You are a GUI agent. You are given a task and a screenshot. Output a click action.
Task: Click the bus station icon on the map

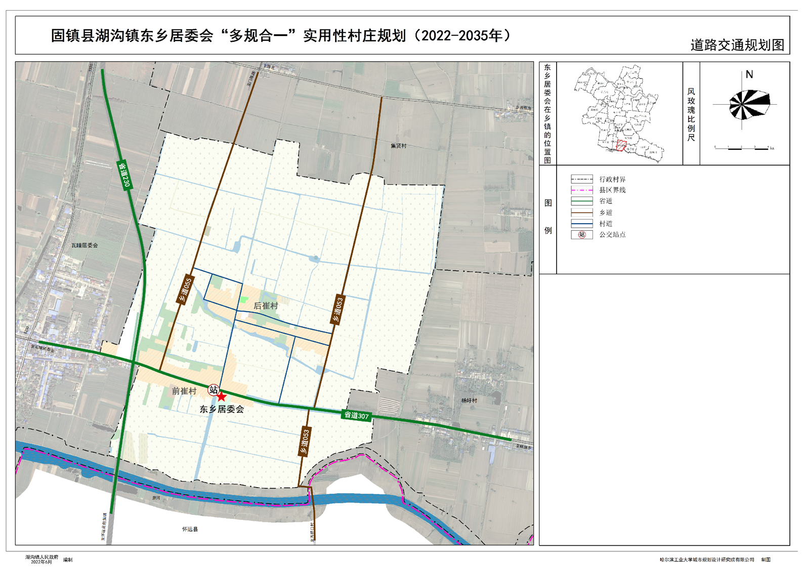pos(214,390)
